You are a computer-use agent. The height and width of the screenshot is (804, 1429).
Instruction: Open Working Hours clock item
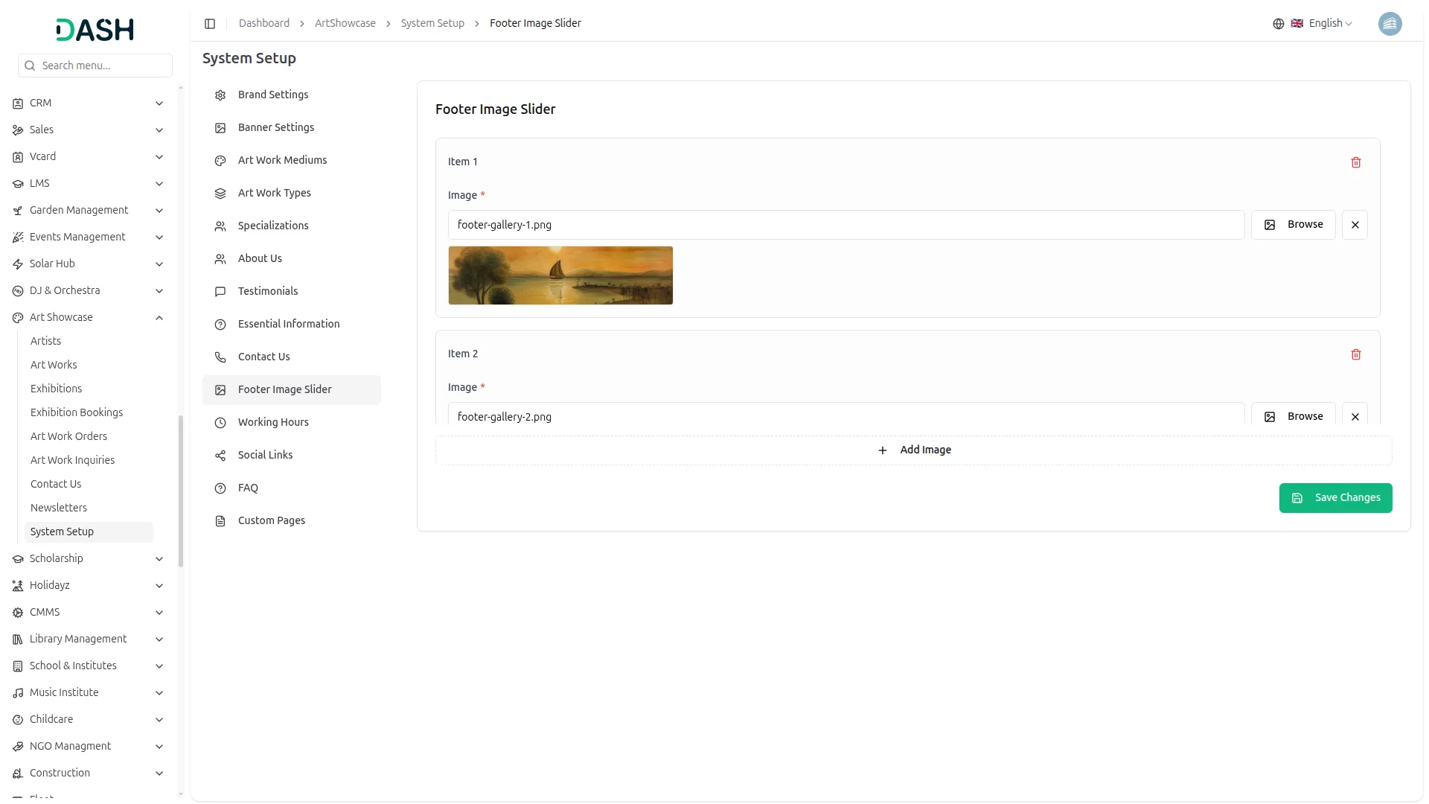273,422
